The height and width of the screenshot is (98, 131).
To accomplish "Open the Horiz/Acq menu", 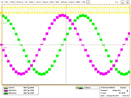I will pyautogui.click(x=20, y=2).
